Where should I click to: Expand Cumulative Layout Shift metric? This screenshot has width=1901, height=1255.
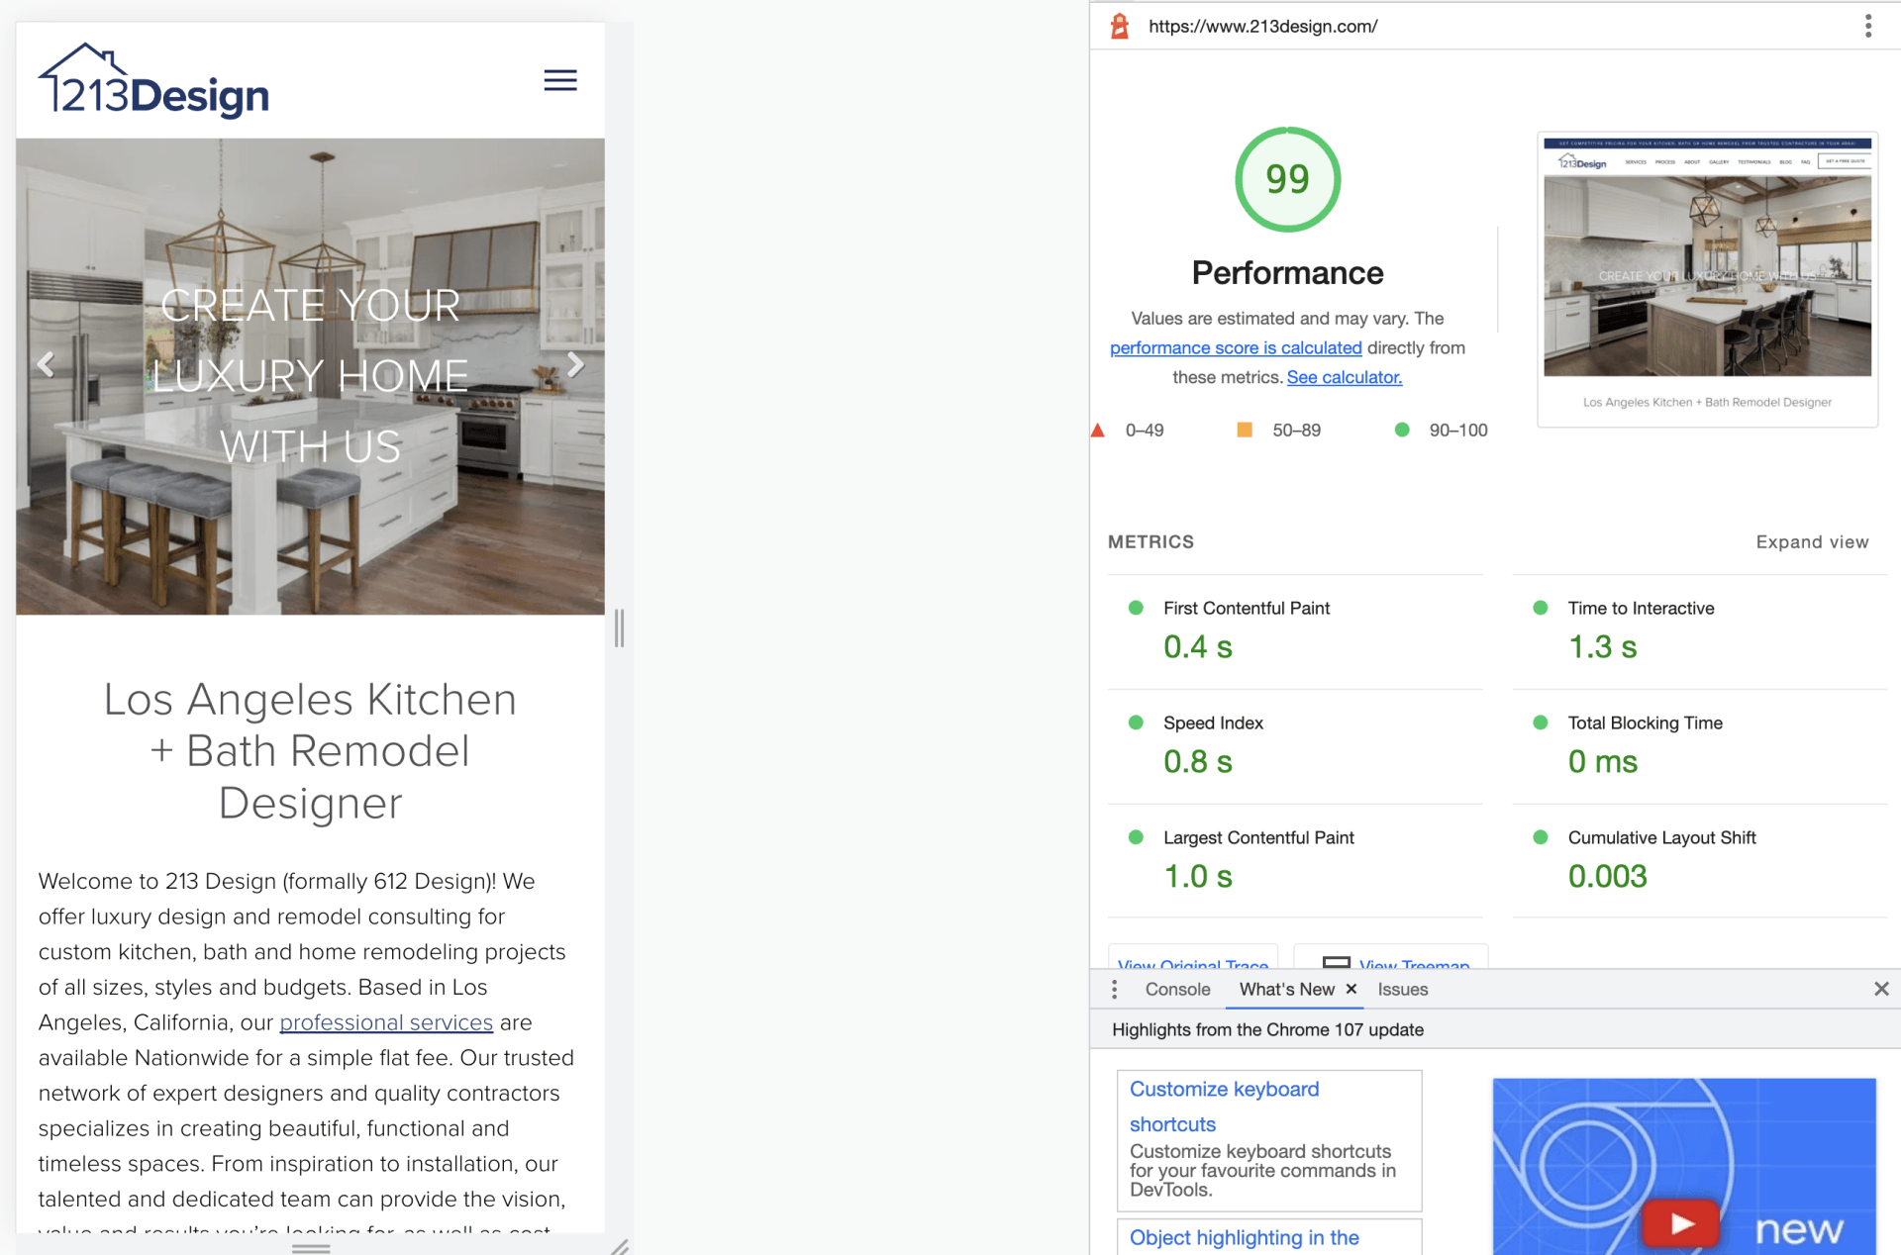(x=1660, y=837)
